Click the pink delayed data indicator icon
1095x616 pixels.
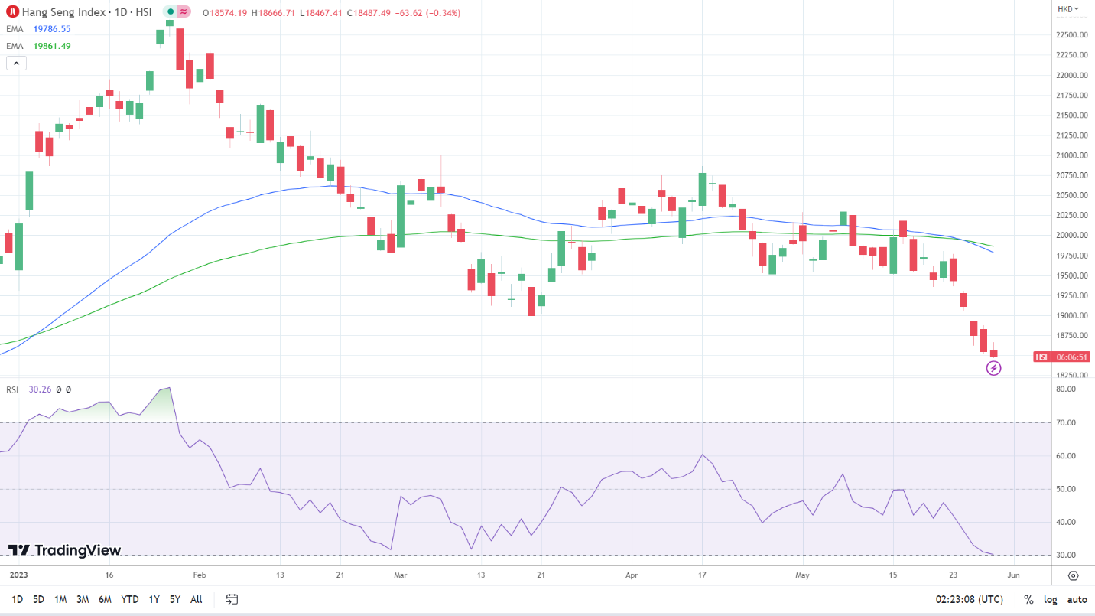(184, 12)
